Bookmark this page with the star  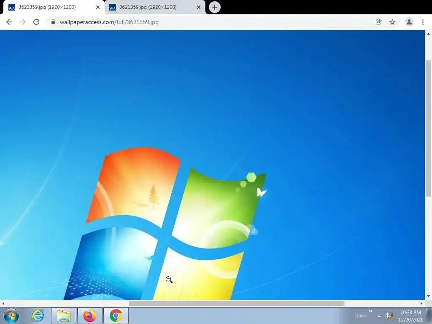tap(392, 22)
